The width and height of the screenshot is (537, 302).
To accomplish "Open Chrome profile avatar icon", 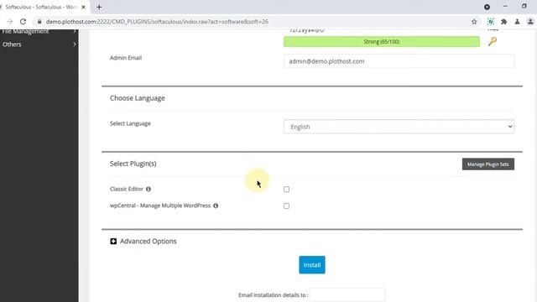I will coord(530,22).
